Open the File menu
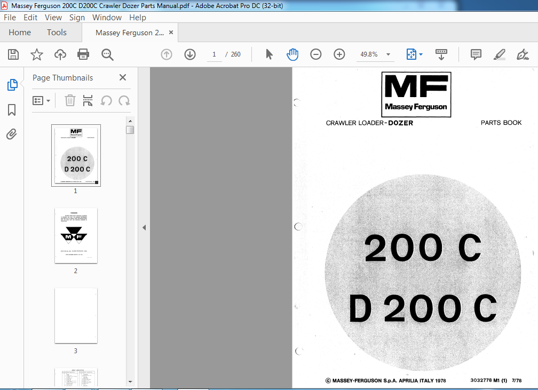The height and width of the screenshot is (390, 538). [x=10, y=18]
